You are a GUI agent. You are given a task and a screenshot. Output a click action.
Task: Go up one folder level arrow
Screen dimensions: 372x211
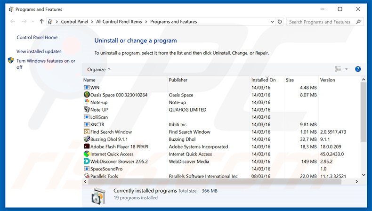[x=41, y=21]
